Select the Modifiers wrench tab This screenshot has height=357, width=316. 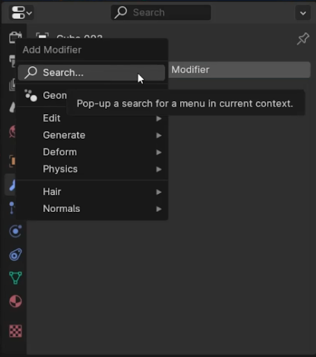pos(11,185)
